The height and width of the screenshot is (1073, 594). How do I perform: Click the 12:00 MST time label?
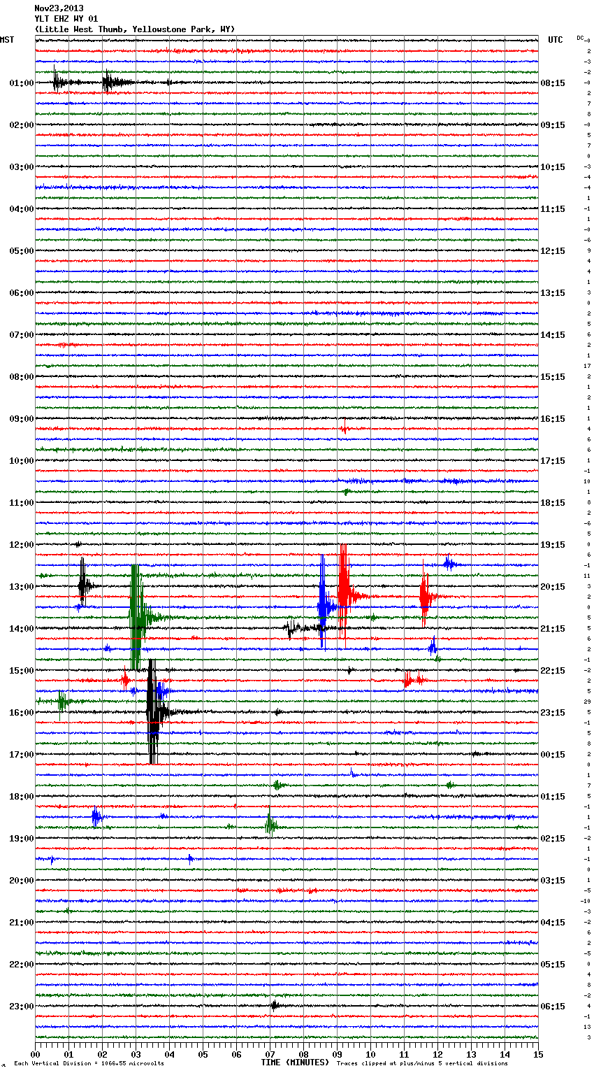tap(21, 545)
